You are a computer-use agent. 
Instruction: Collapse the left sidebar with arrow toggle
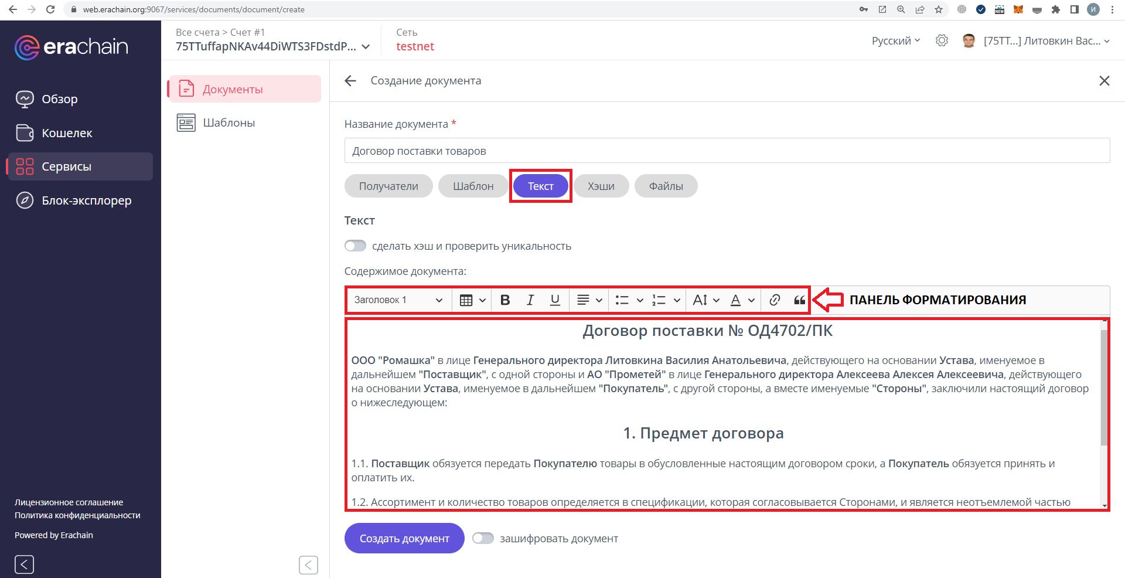pyautogui.click(x=24, y=564)
